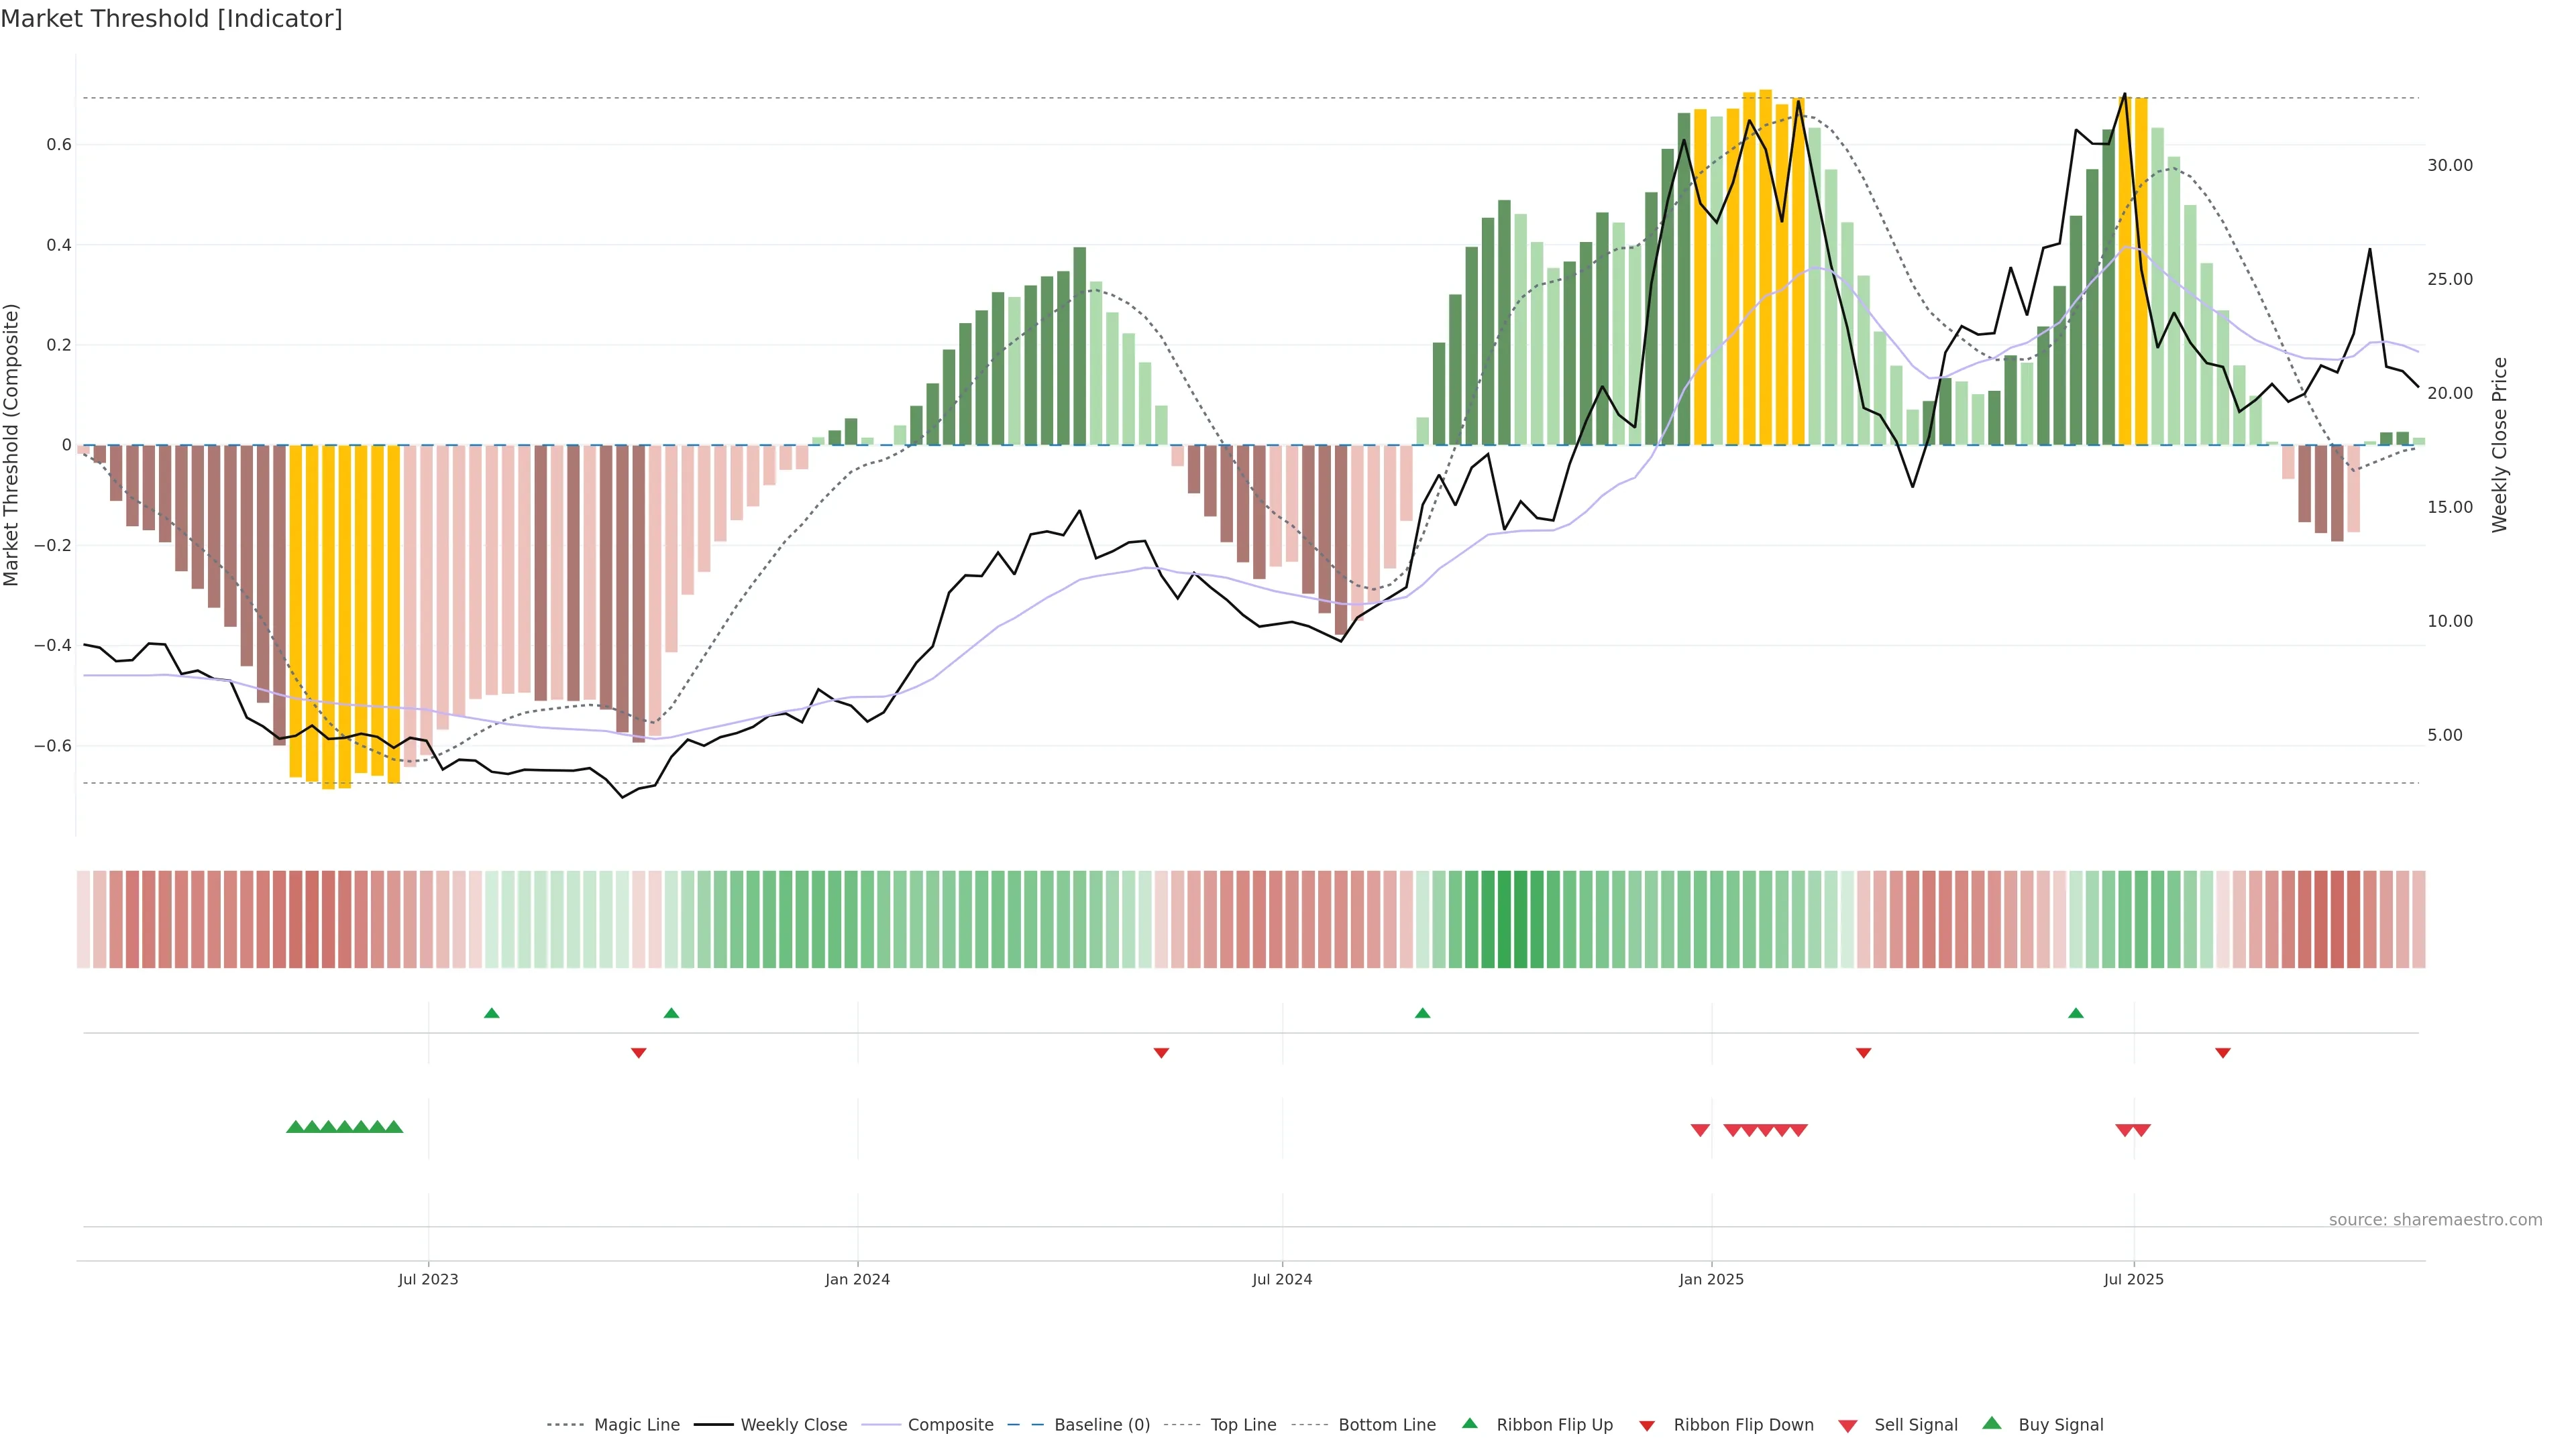Click the Market Threshold [Indicator] chart title
Image resolution: width=2576 pixels, height=1448 pixels.
[x=171, y=19]
